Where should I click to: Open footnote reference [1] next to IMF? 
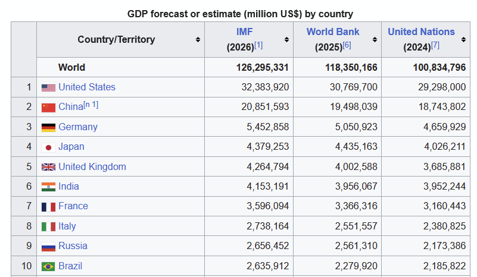[x=258, y=45]
